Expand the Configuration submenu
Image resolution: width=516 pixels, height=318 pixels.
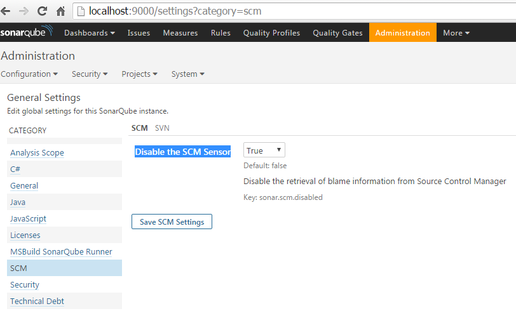click(x=29, y=74)
